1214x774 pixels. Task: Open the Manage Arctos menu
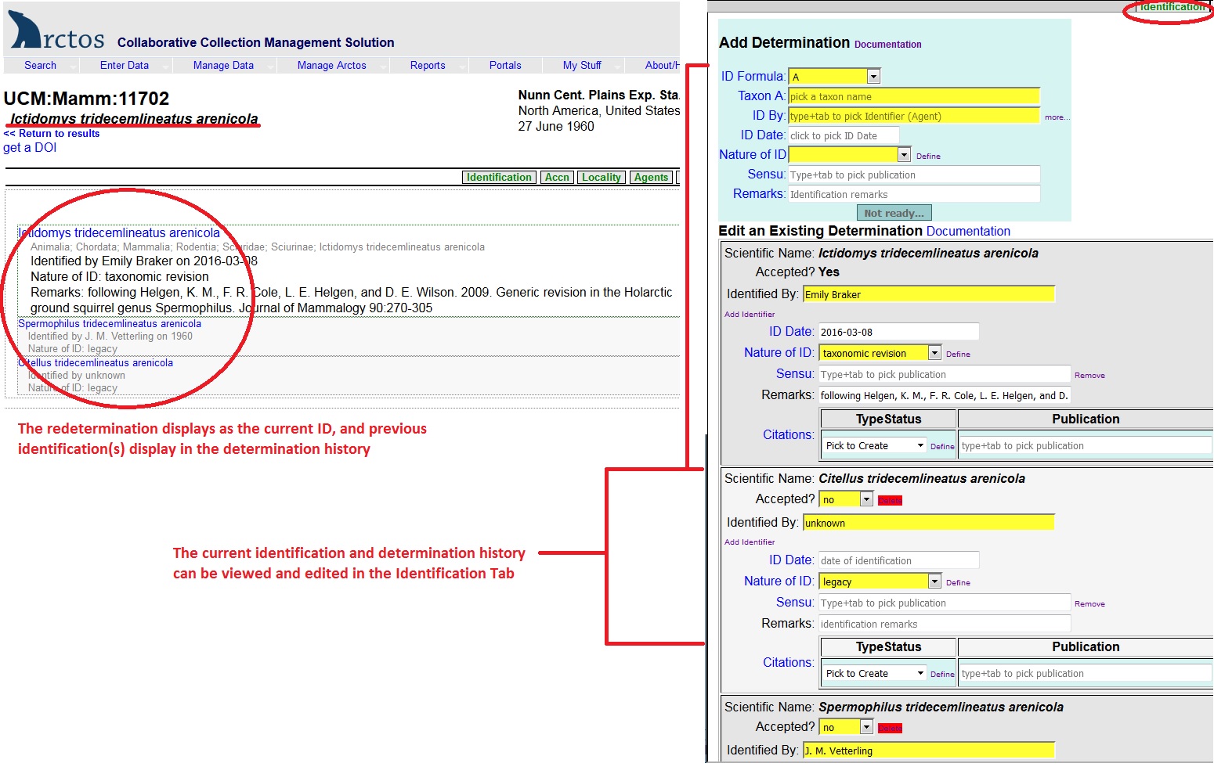(332, 66)
